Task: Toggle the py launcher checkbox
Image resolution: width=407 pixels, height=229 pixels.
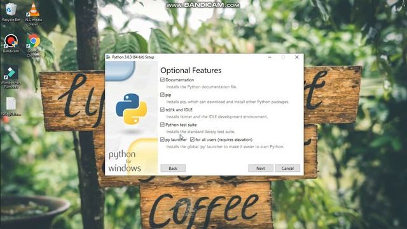Action: point(162,140)
